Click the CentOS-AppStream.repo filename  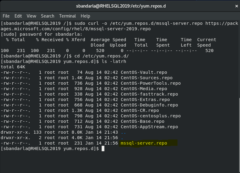pos(149,127)
